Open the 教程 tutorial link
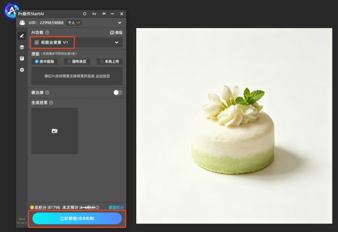The height and width of the screenshot is (232, 338). coord(117,33)
